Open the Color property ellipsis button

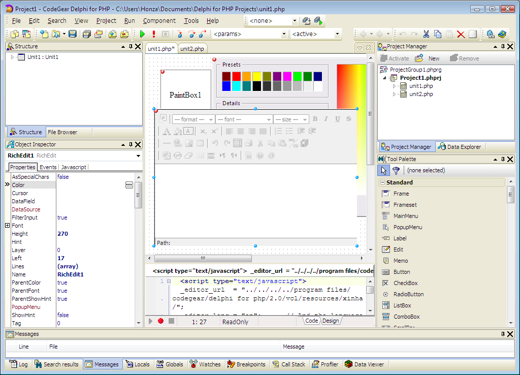129,185
